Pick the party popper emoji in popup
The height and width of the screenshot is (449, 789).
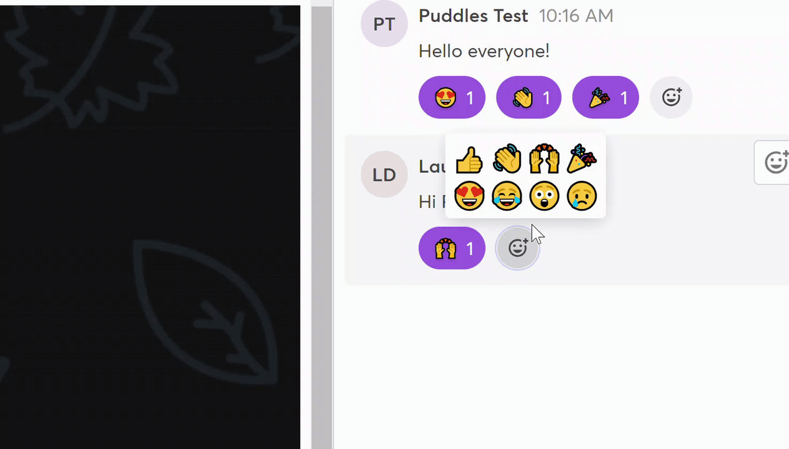click(x=582, y=160)
